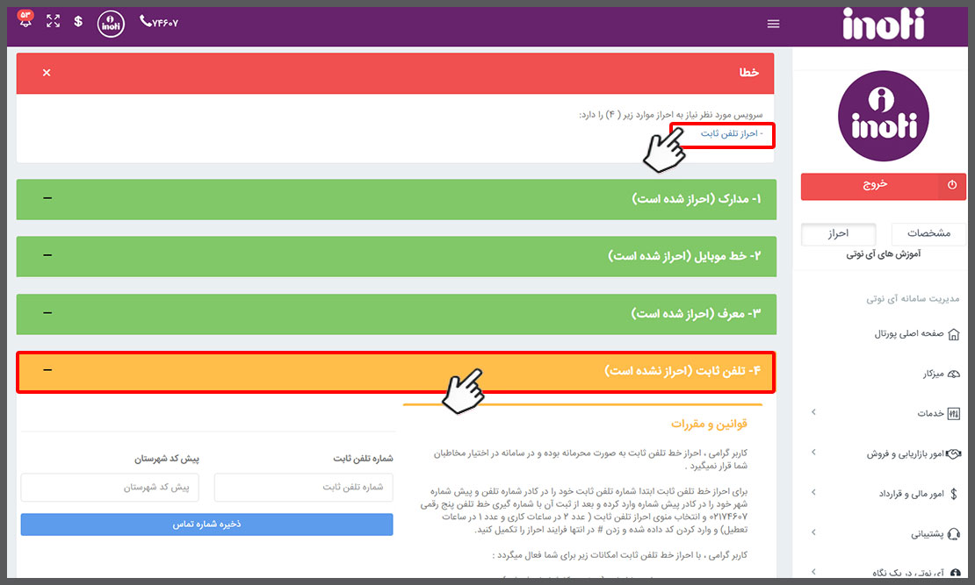Collapse the تلفن ثابت (احراز نشده است) section

point(47,371)
